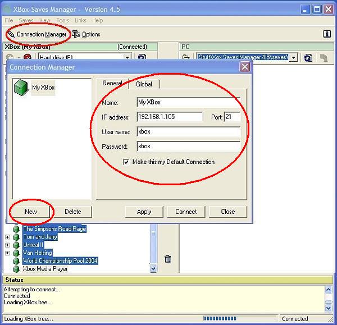Click the User name input field
The image size is (337, 325).
[x=188, y=131]
